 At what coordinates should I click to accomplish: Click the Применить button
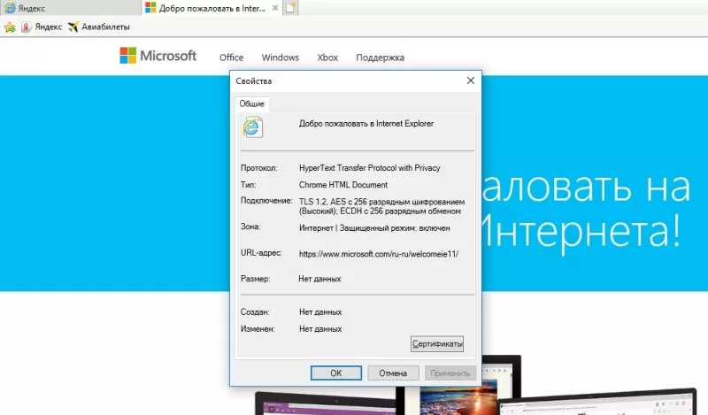[x=450, y=373]
